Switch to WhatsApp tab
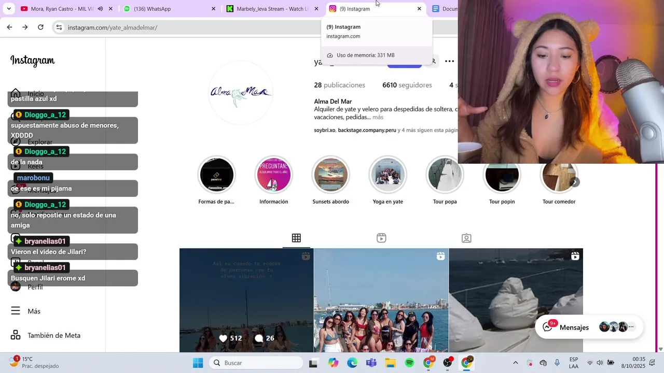The width and height of the screenshot is (664, 373). pos(170,9)
